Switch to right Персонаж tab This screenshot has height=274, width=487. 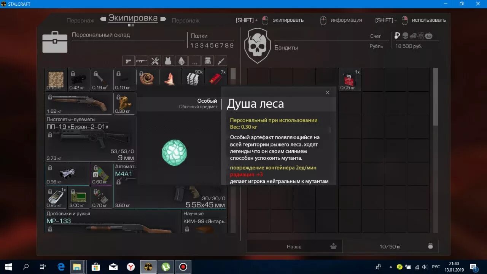(186, 21)
